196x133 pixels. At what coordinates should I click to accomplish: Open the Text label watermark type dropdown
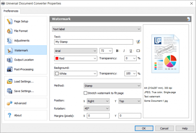click(96, 29)
